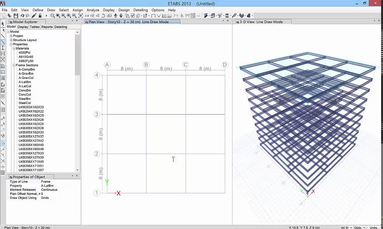Viewport: 383px width, 229px height.
Task: Expand the Structure Layout tree node
Action: (x=11, y=40)
